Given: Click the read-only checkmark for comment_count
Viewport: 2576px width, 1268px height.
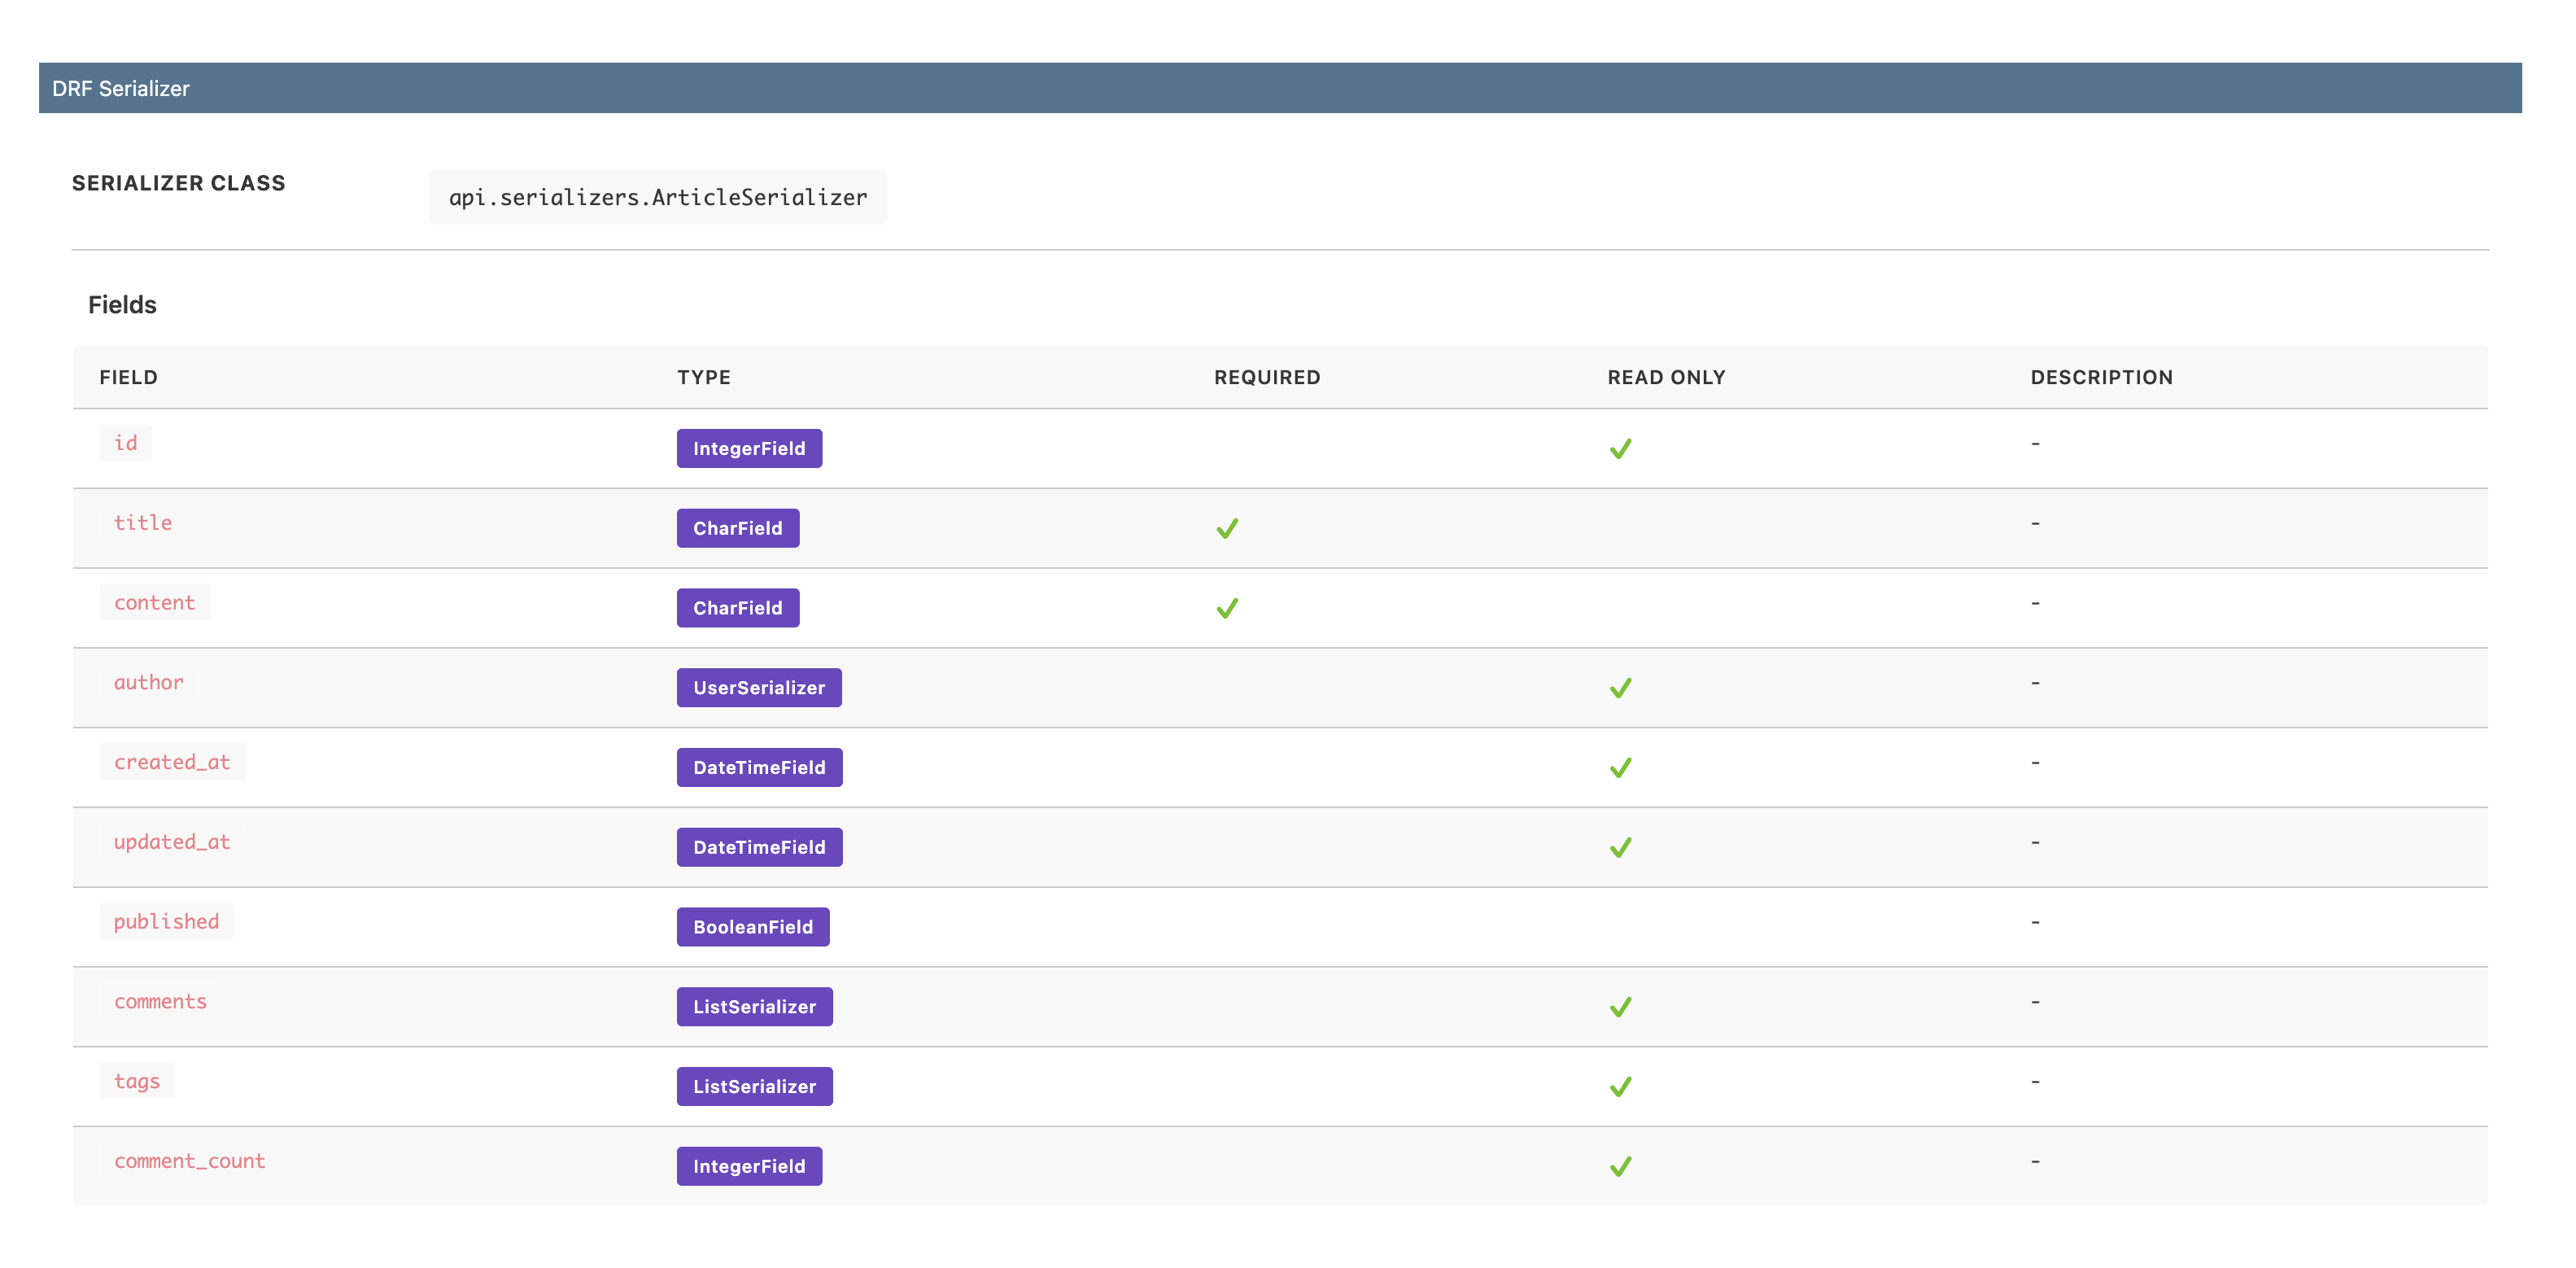Looking at the screenshot, I should pyautogui.click(x=1620, y=1167).
